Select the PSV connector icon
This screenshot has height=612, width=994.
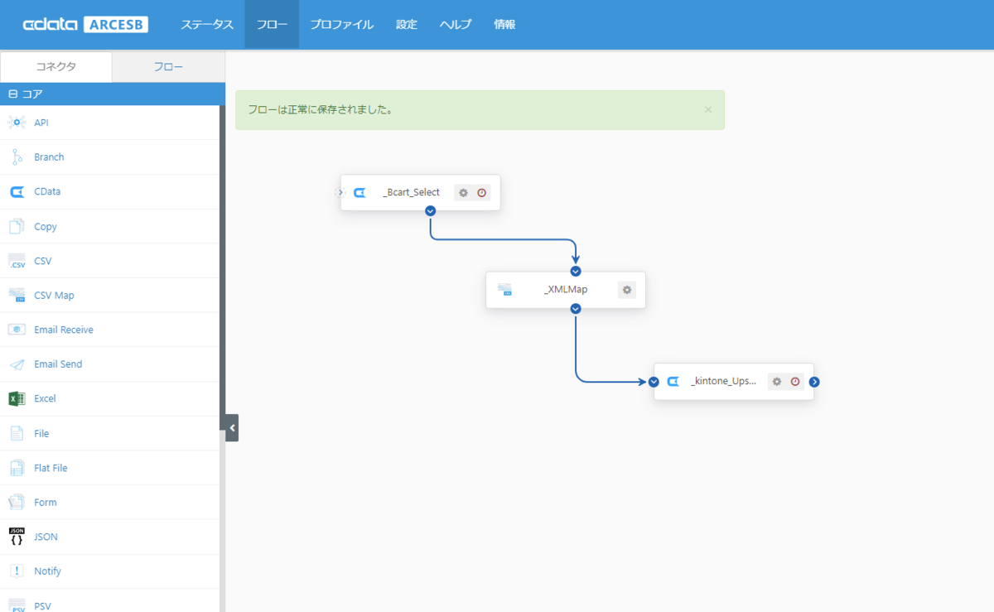17,605
